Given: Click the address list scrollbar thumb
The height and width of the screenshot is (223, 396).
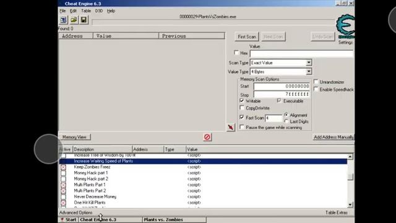Looking at the screenshot, I should pos(350,177).
